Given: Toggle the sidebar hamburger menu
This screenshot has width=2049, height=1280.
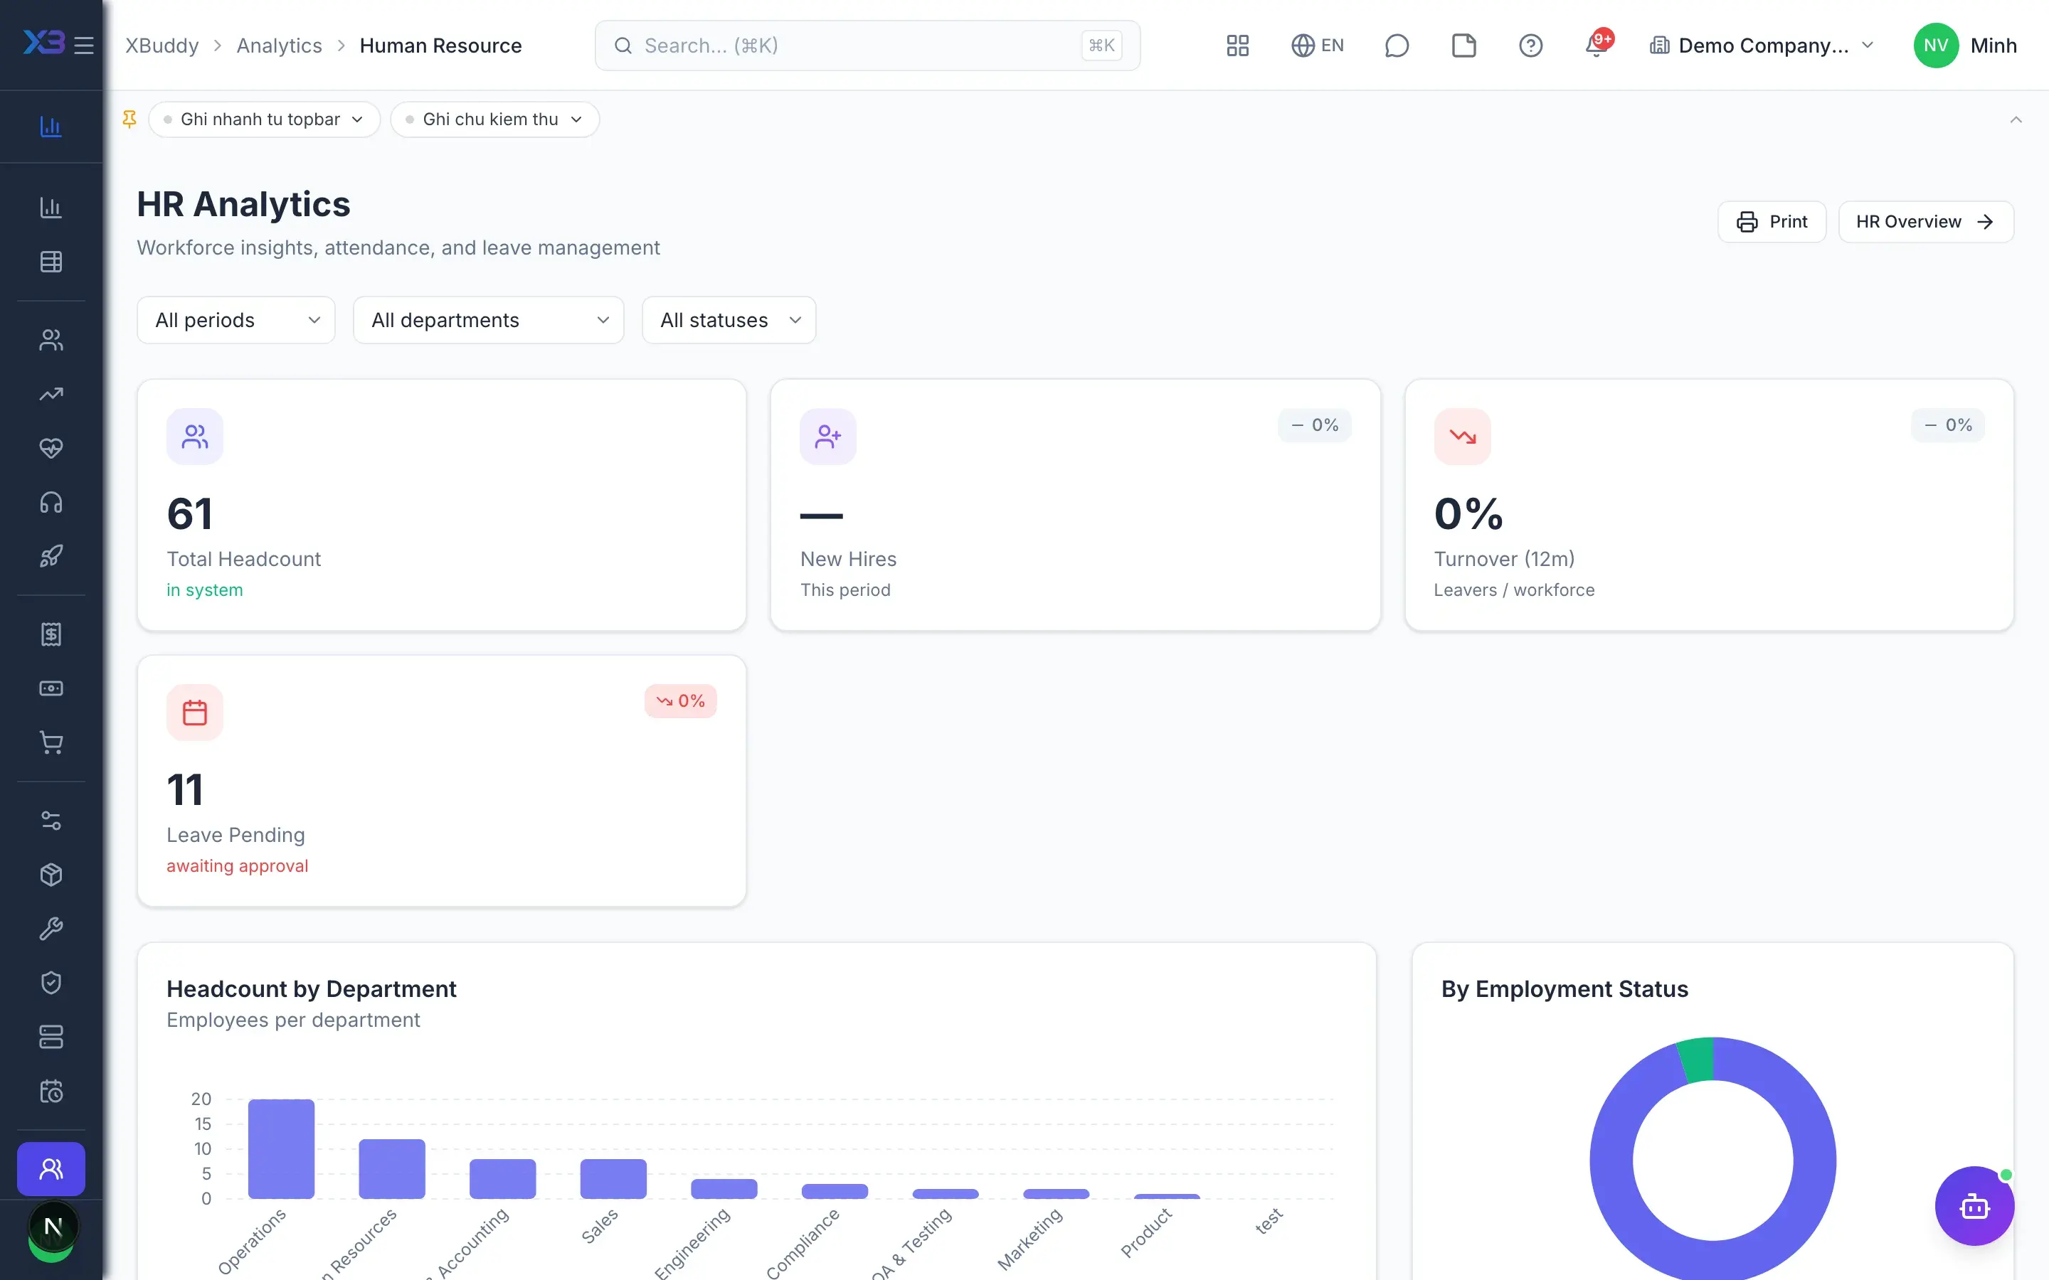Looking at the screenshot, I should (84, 45).
